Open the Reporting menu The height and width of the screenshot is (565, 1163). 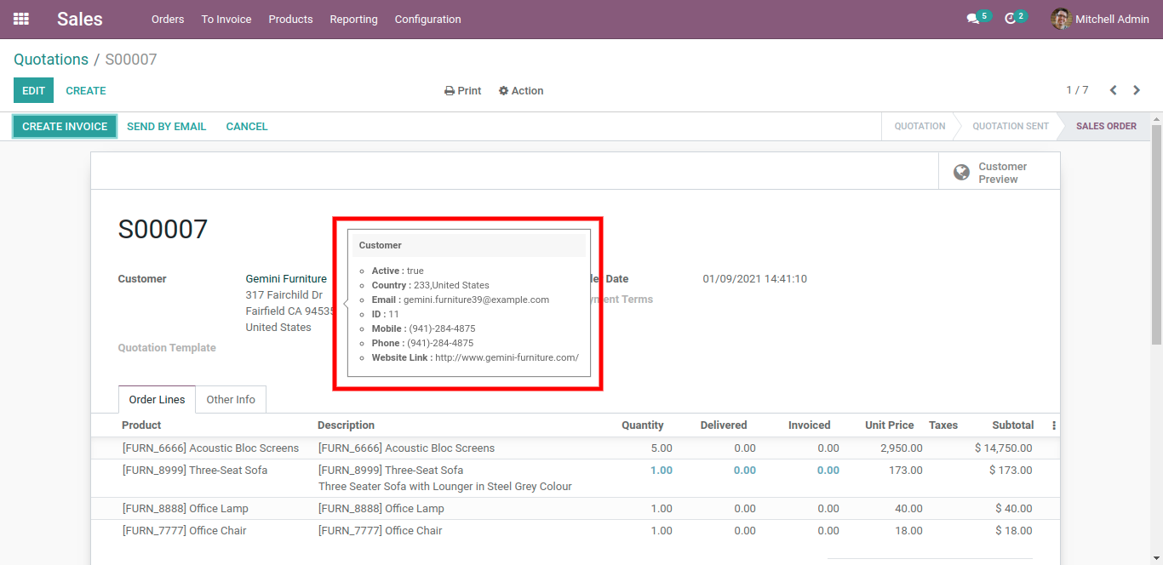(353, 19)
